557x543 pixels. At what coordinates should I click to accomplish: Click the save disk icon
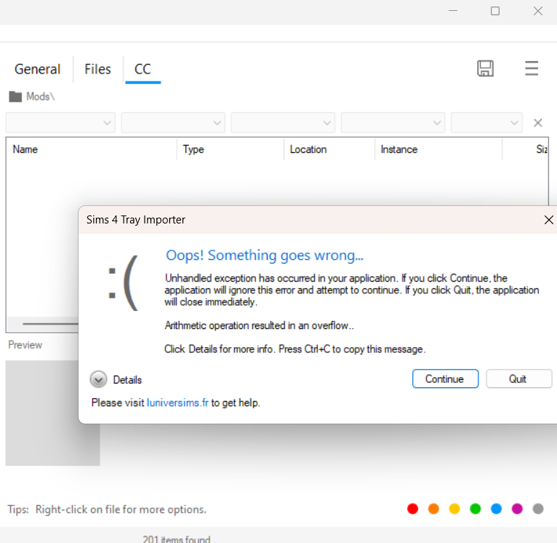click(485, 68)
